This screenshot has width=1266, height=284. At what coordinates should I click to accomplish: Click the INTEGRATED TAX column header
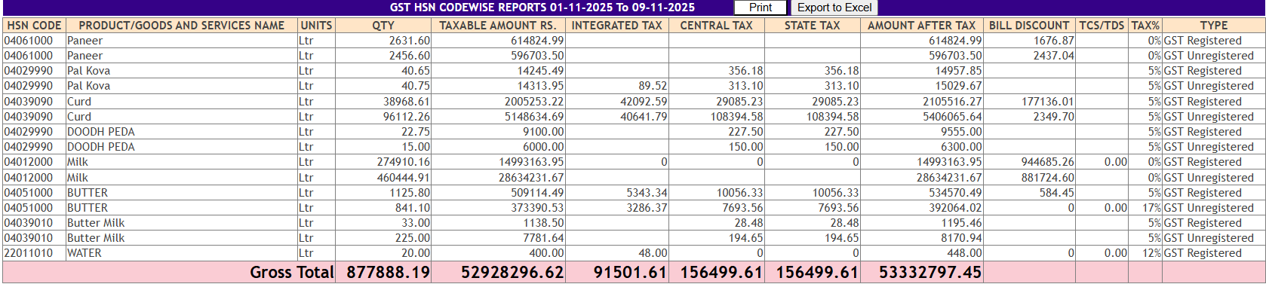click(x=616, y=26)
